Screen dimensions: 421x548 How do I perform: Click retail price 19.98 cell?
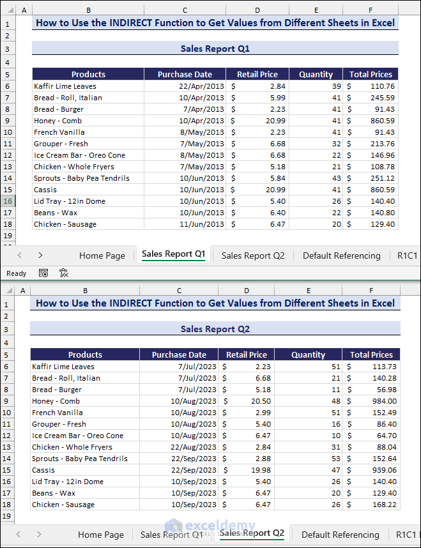247,470
